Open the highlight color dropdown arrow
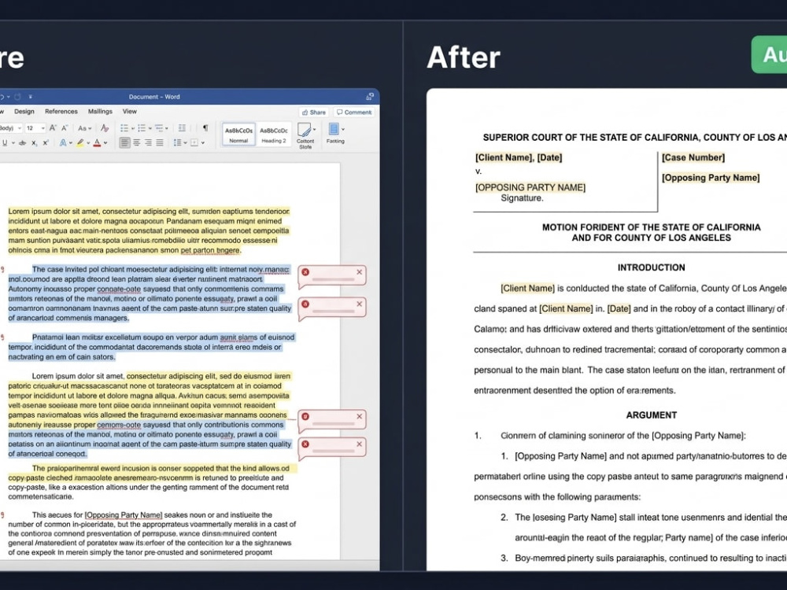 tap(88, 143)
